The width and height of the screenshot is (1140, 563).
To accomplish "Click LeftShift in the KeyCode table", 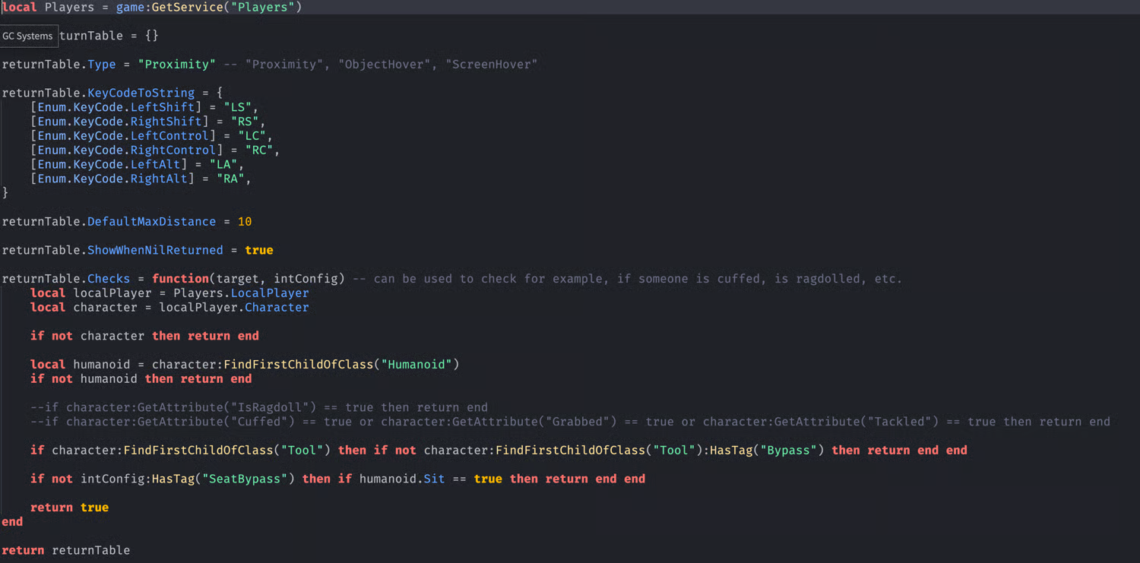I will 163,107.
